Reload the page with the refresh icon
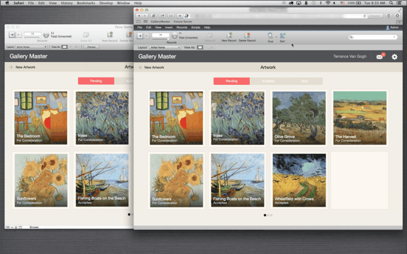This screenshot has width=407, height=254. (x=365, y=16)
